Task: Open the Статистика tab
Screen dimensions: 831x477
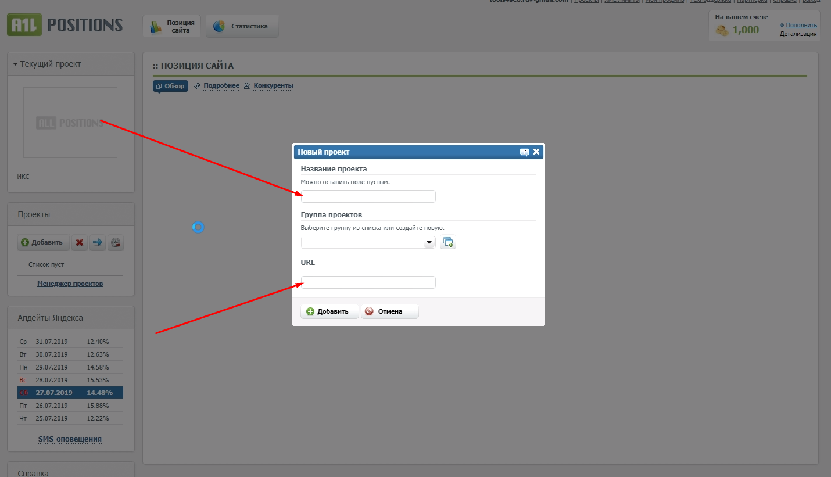Action: (x=242, y=26)
